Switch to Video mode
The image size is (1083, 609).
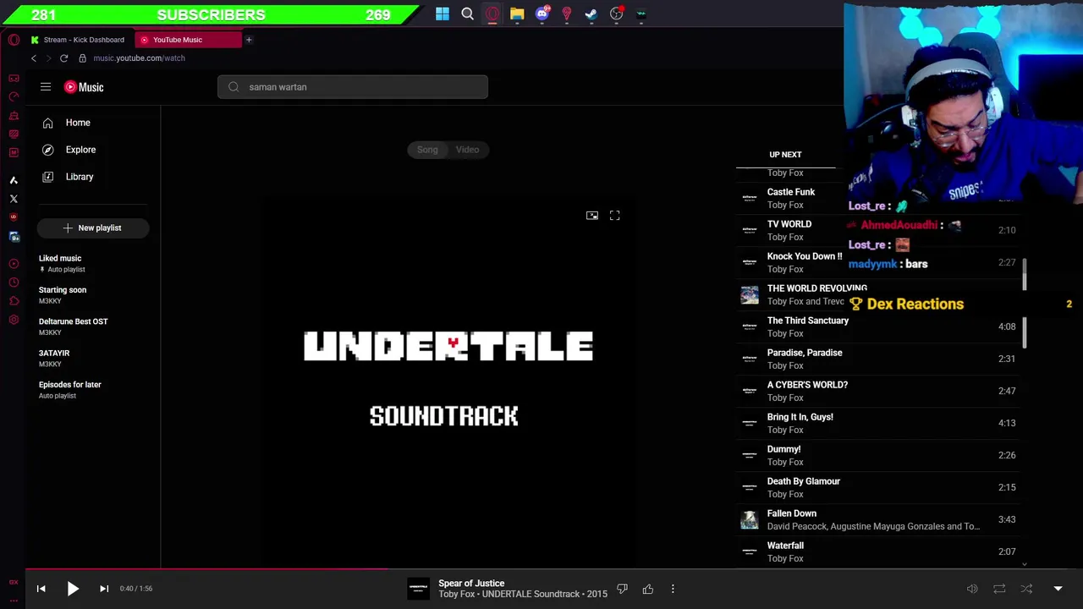pyautogui.click(x=467, y=150)
